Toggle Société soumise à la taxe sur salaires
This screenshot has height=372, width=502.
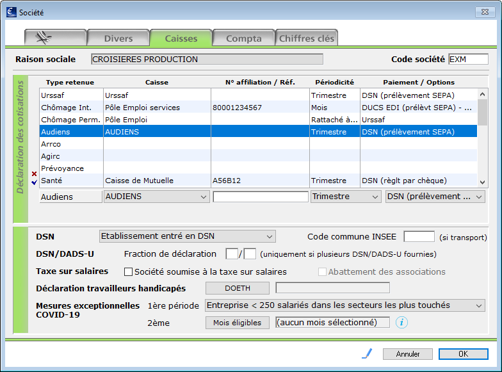point(128,271)
